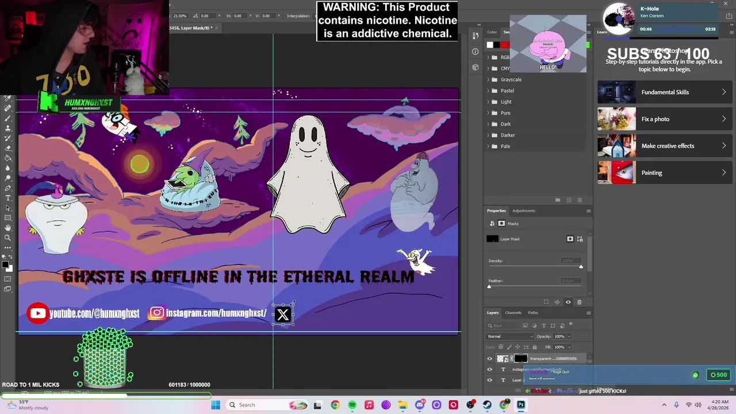Click the Feather slider handle

[x=489, y=286]
